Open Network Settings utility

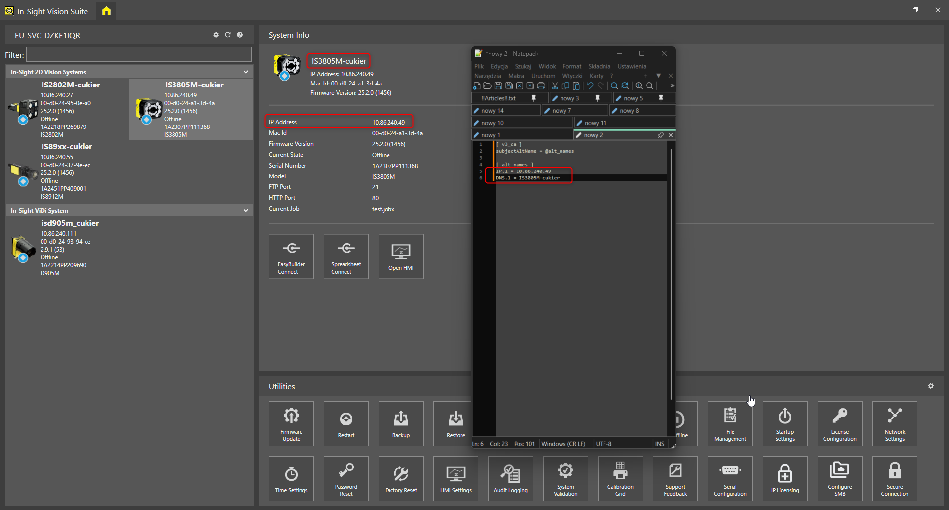click(x=895, y=424)
